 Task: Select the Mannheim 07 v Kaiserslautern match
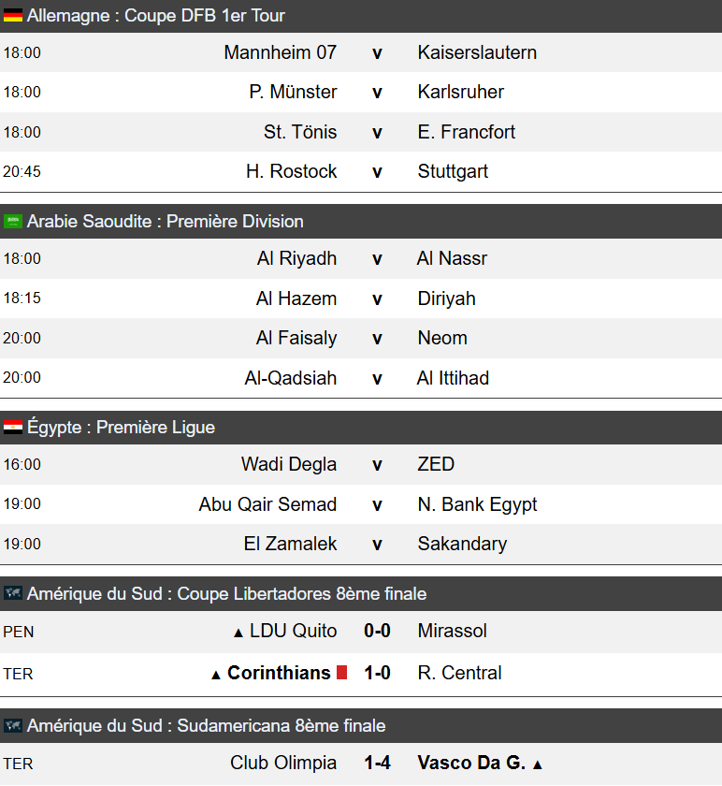(x=361, y=52)
